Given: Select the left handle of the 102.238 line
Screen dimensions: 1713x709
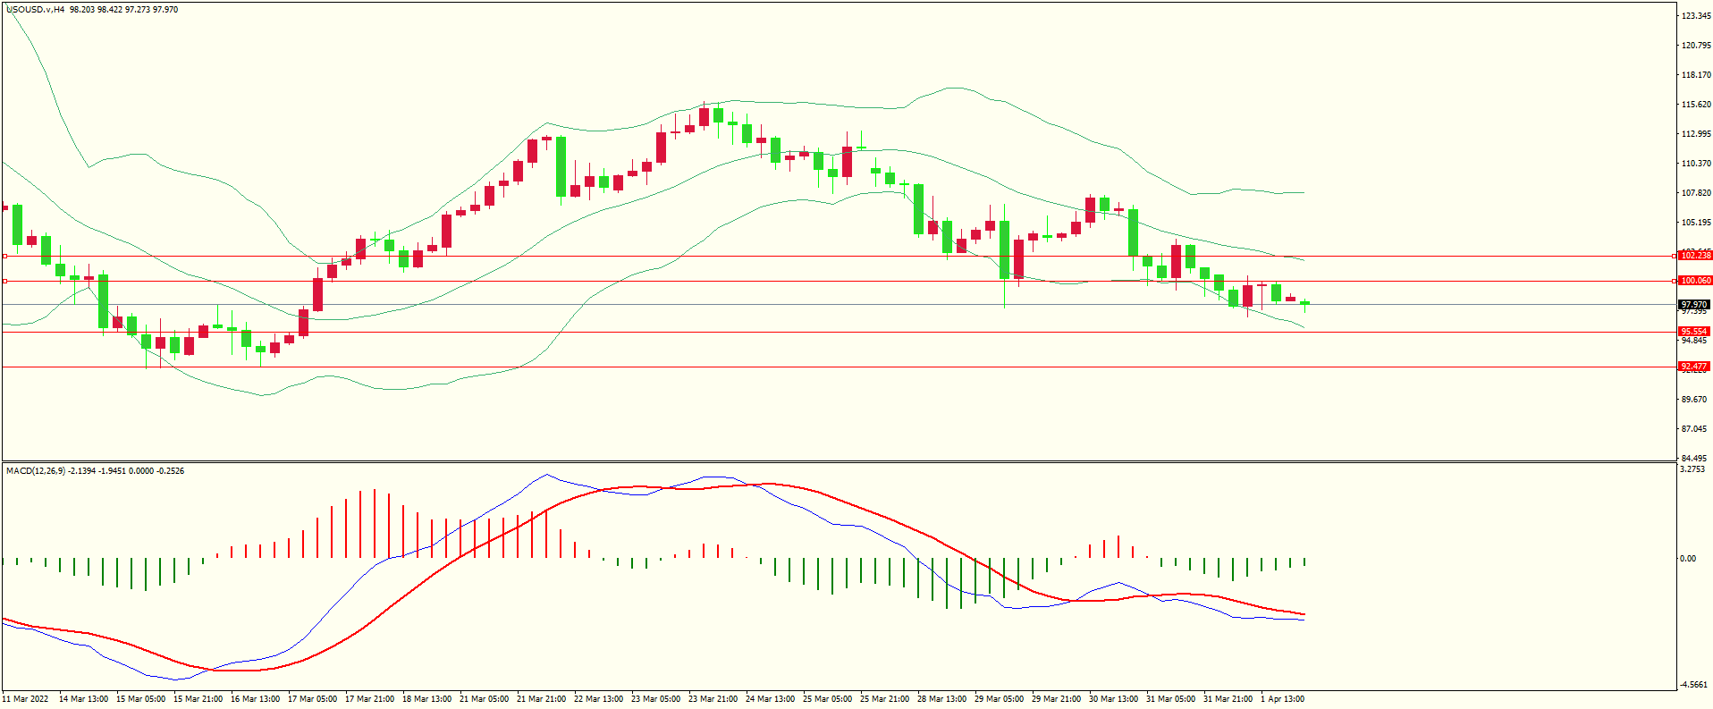Looking at the screenshot, I should (4, 256).
